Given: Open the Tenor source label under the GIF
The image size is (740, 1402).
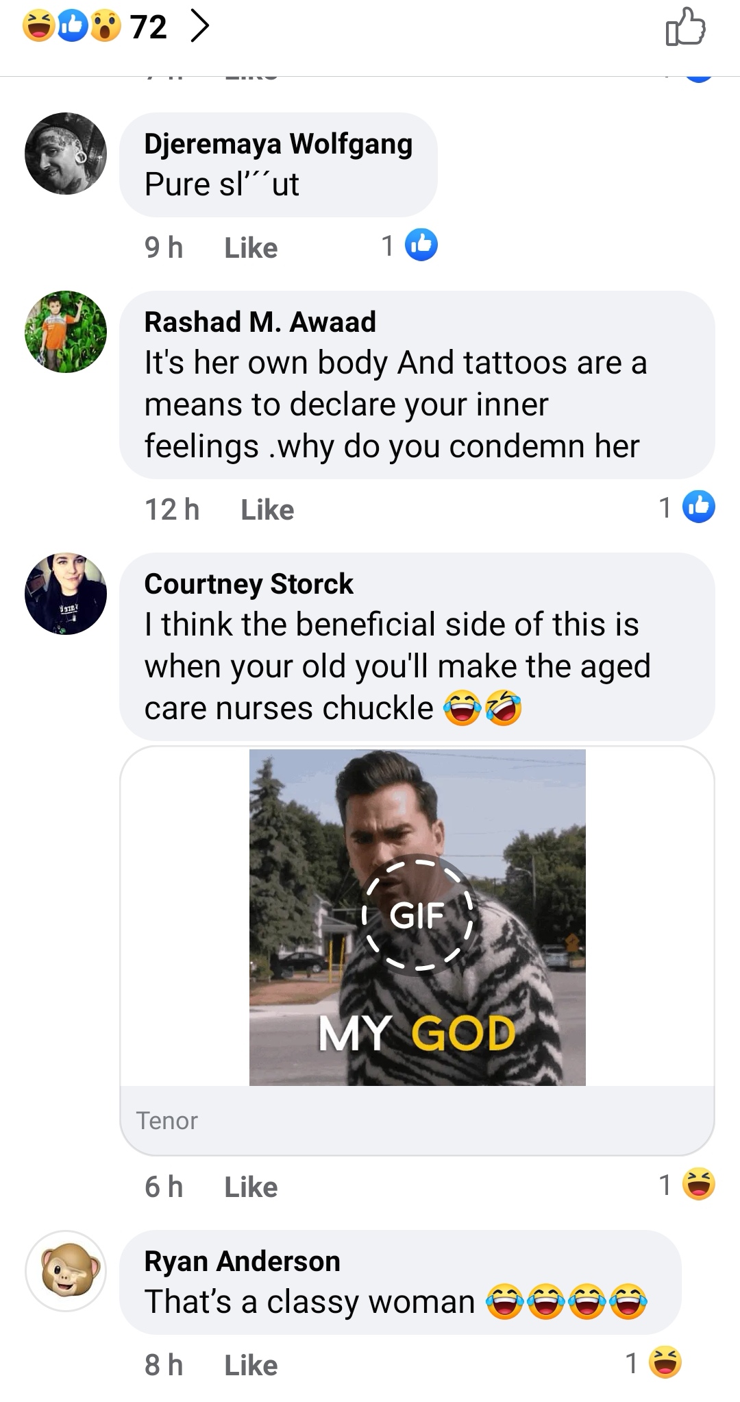Looking at the screenshot, I should click(166, 1120).
